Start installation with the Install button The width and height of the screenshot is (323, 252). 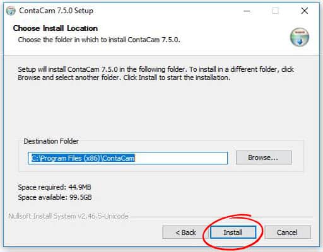coord(233,232)
